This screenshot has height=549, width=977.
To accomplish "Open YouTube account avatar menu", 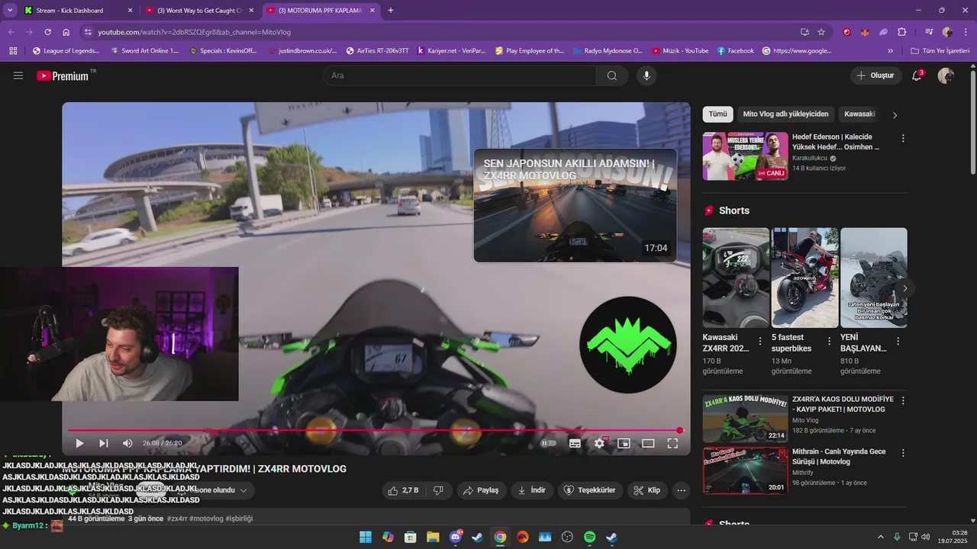I will click(x=946, y=75).
